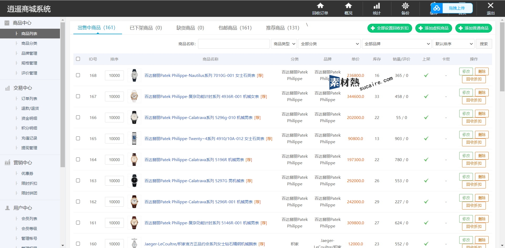Open the 商品类型 dropdown
The image size is (505, 248).
point(284,44)
